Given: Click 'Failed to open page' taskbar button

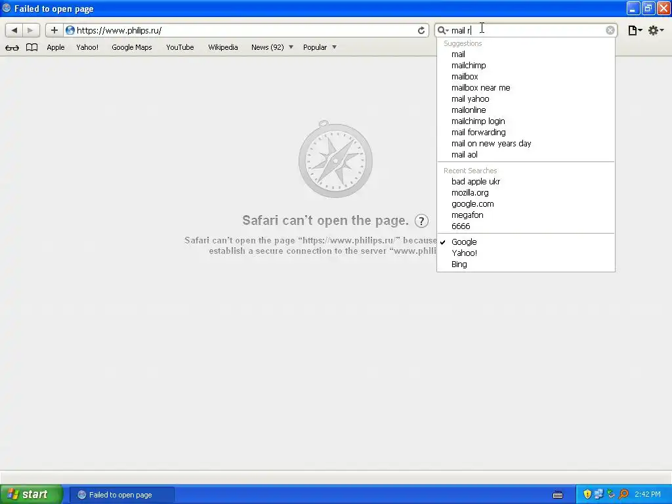Looking at the screenshot, I should click(121, 495).
